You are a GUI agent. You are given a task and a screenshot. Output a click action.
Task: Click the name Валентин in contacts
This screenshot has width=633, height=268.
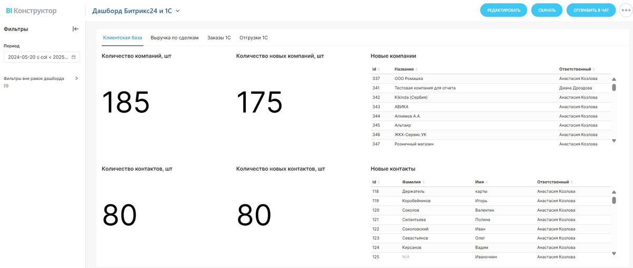coord(485,210)
